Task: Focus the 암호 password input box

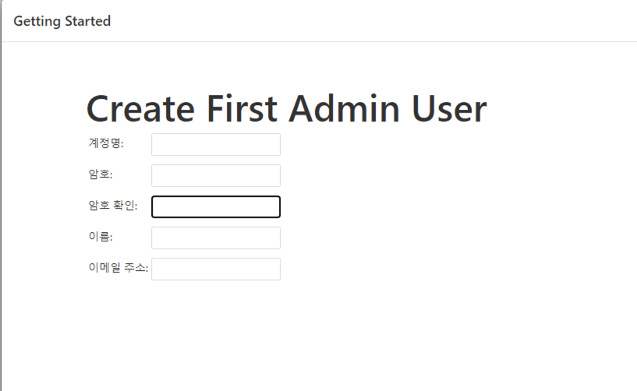Action: 216,175
